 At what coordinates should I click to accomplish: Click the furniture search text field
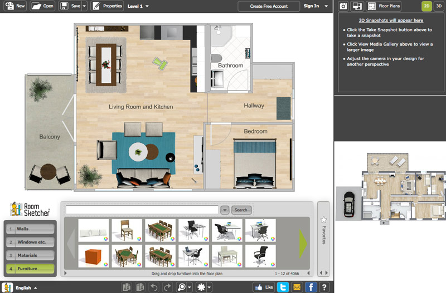(x=142, y=210)
